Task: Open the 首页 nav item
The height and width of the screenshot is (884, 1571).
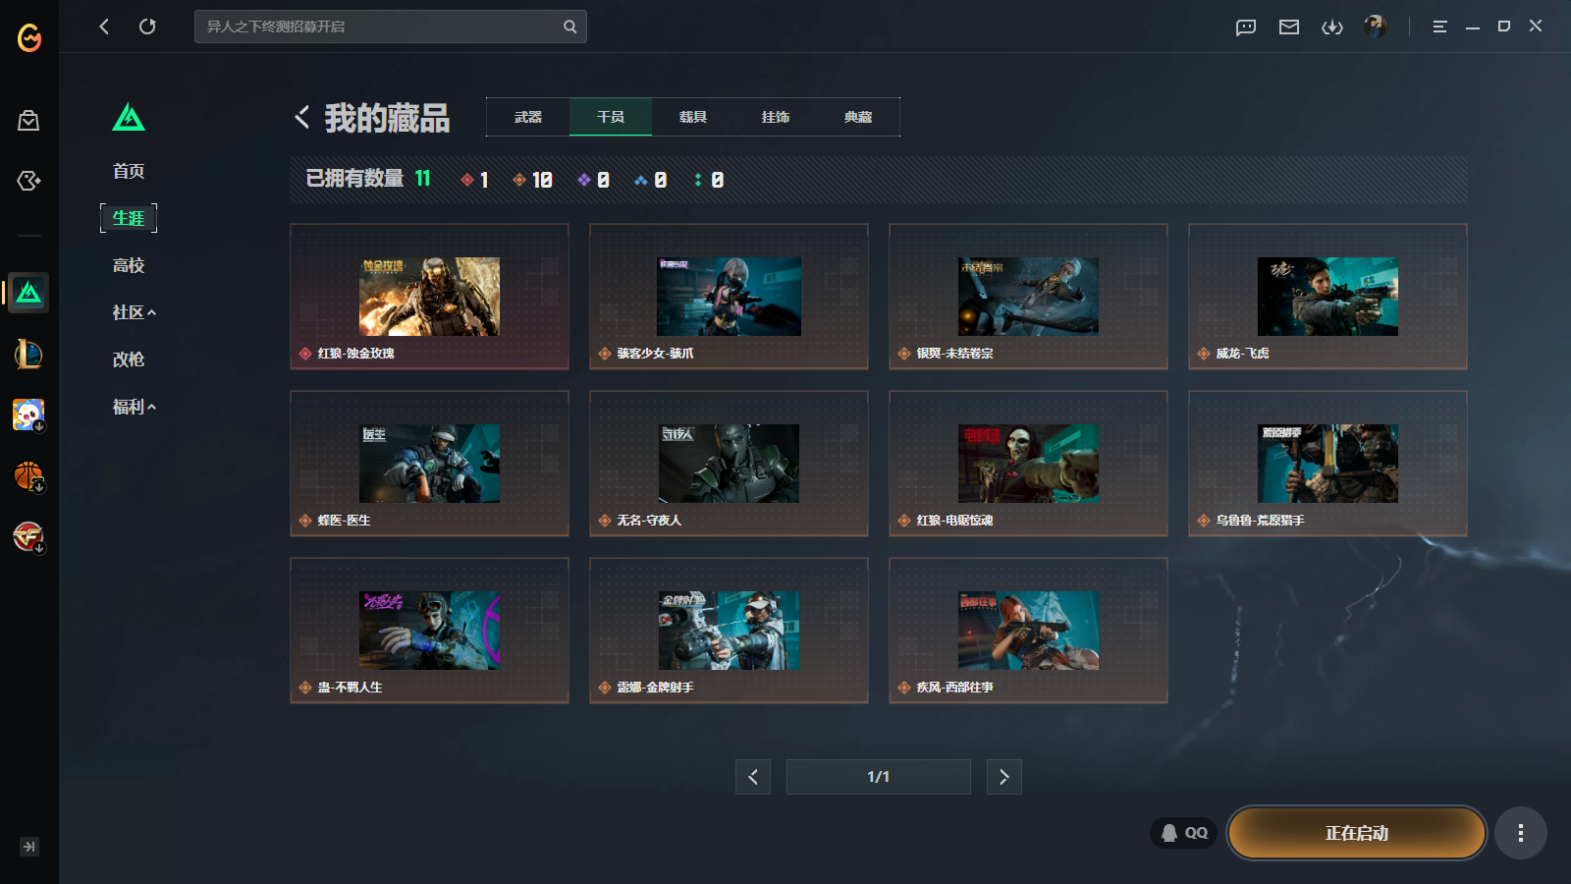Action: (129, 171)
